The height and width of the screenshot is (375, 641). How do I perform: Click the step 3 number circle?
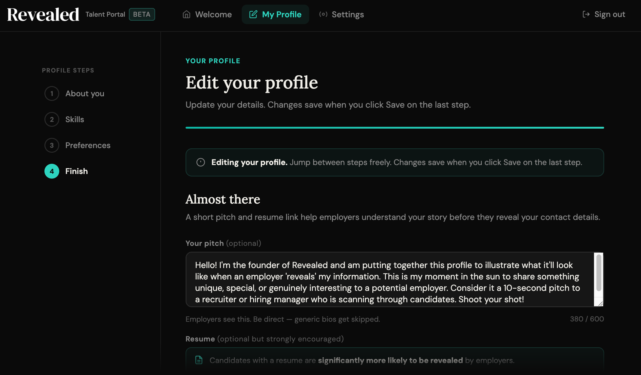(x=52, y=145)
